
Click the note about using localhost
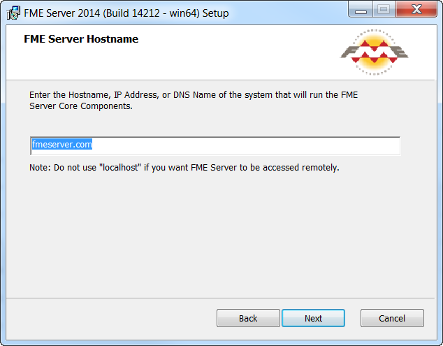184,168
